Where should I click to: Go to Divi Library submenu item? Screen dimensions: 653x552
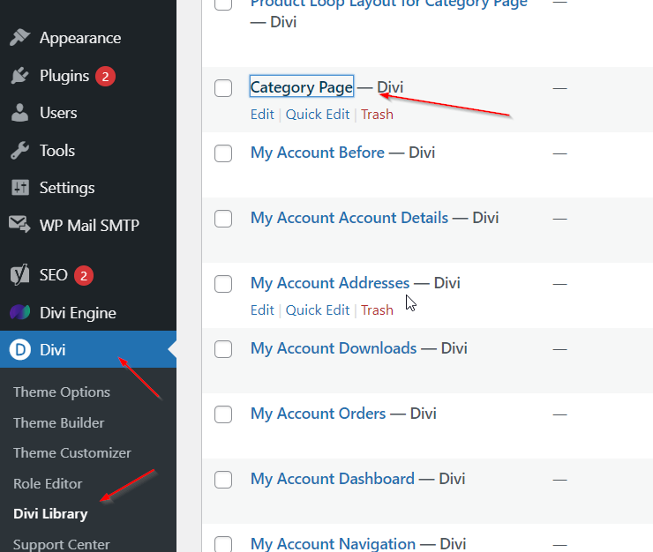(x=50, y=513)
